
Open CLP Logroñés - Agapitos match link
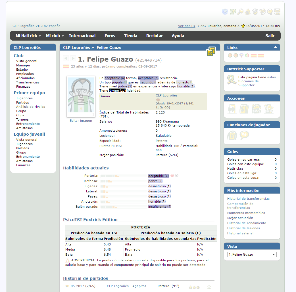(x=126, y=286)
